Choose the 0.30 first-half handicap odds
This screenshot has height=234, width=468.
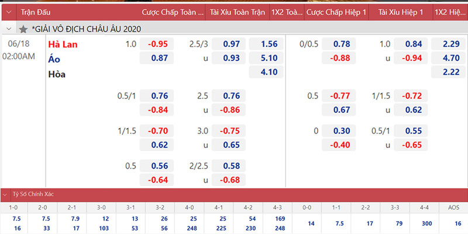(x=340, y=132)
